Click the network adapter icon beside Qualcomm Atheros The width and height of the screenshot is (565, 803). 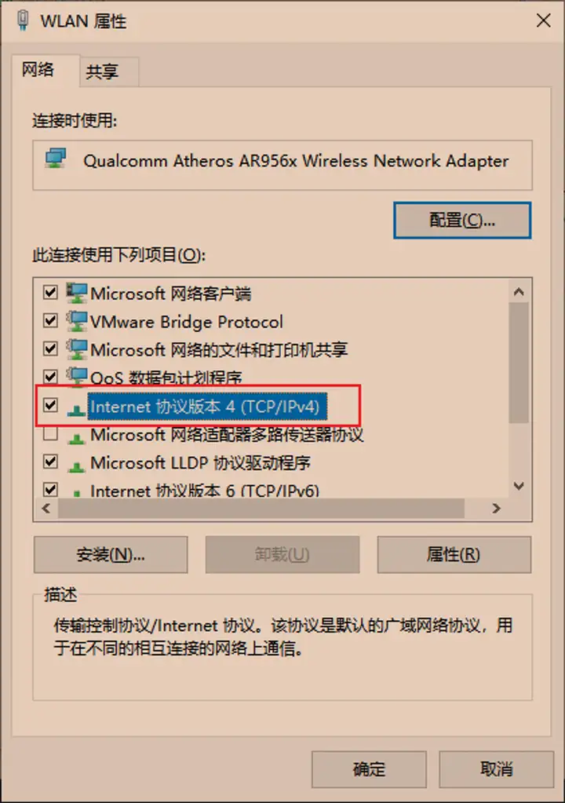coord(55,160)
